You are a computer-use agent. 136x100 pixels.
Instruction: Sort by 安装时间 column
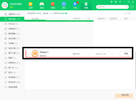click(x=101, y=19)
